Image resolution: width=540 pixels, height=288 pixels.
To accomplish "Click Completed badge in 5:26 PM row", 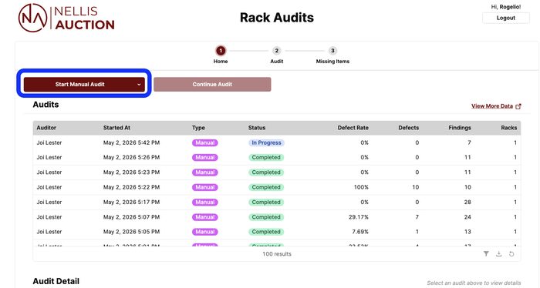I will click(266, 157).
